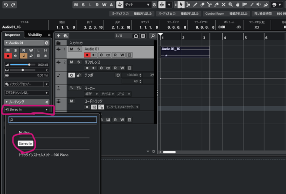Select the Comp tool

tap(244, 5)
